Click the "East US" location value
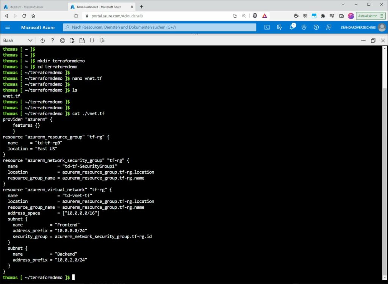This screenshot has width=388, height=284. click(46, 149)
